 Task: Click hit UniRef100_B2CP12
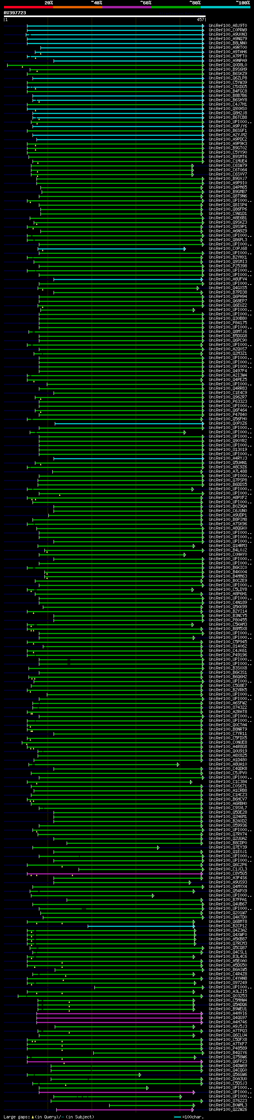click(228, 926)
